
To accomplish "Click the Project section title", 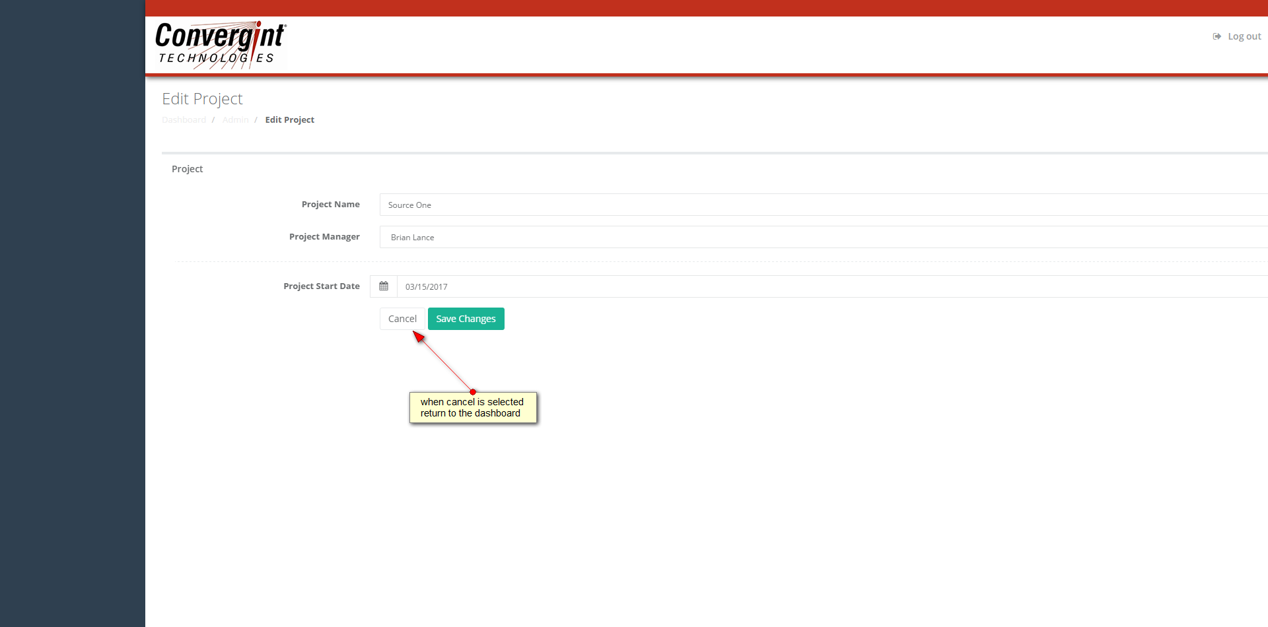I will [187, 169].
